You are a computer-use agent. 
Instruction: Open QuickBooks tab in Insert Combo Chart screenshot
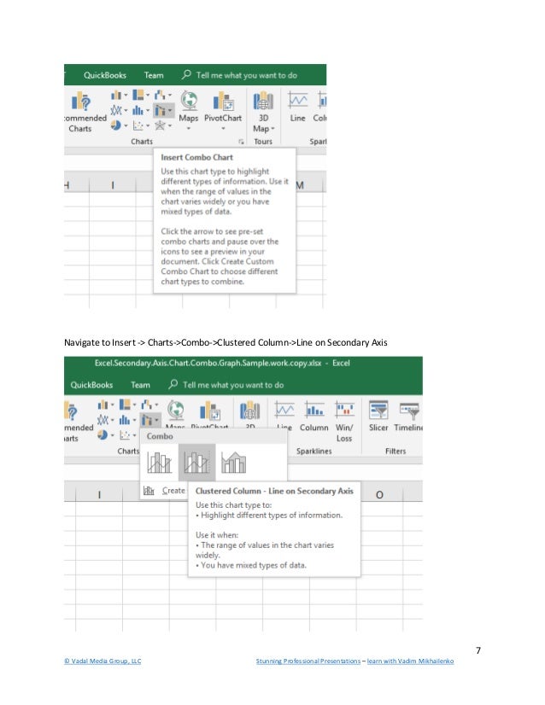tap(105, 75)
